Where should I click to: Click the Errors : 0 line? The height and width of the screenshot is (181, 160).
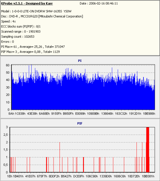coord(8,42)
